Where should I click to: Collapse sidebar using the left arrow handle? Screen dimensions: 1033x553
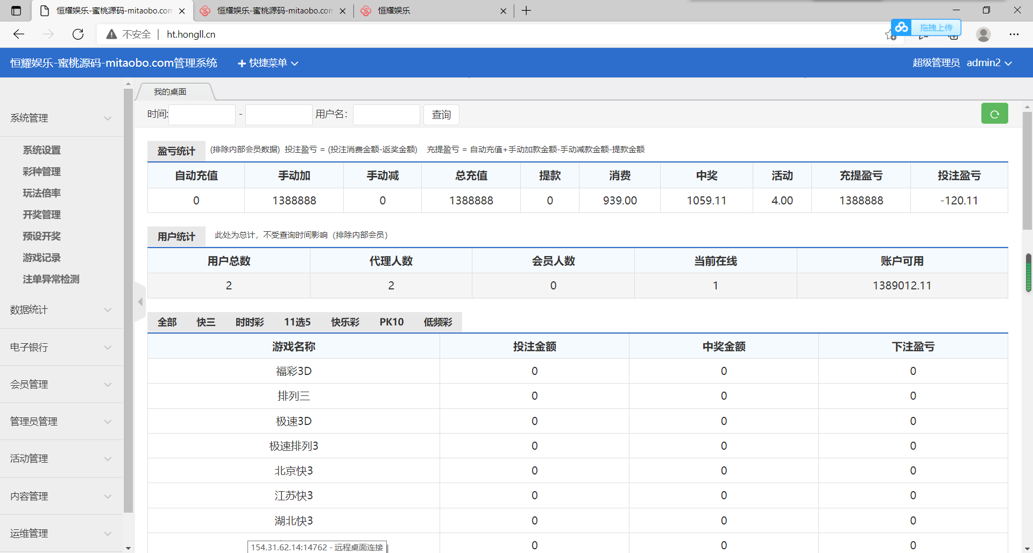click(140, 302)
